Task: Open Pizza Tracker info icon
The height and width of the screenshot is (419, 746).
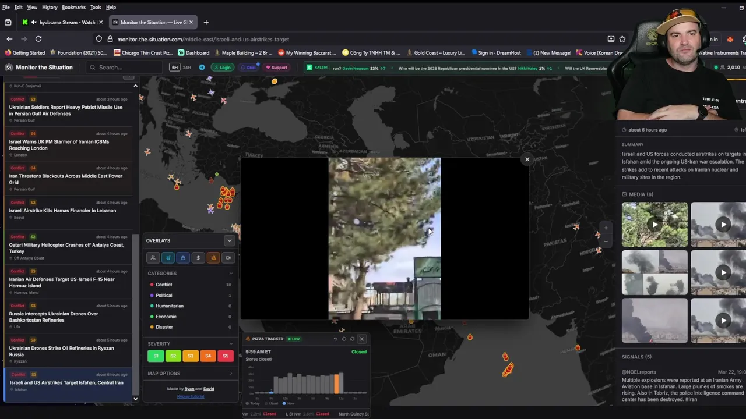Action: [x=344, y=339]
